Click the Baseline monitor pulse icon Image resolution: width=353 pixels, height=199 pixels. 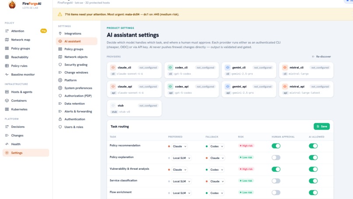(x=7, y=75)
